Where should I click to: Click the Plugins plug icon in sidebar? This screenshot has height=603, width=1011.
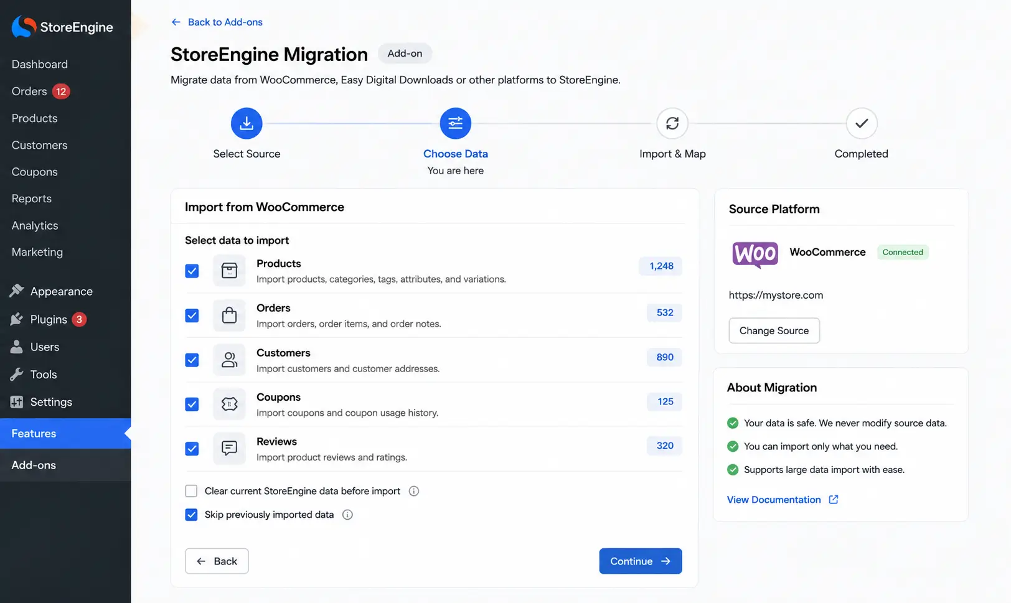tap(17, 319)
